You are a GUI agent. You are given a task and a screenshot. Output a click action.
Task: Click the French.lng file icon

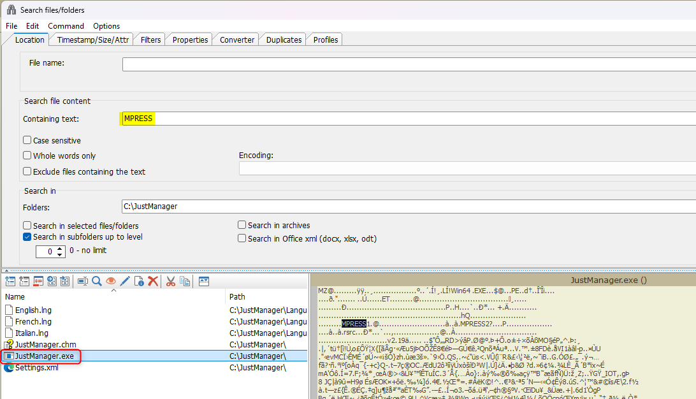(9, 321)
